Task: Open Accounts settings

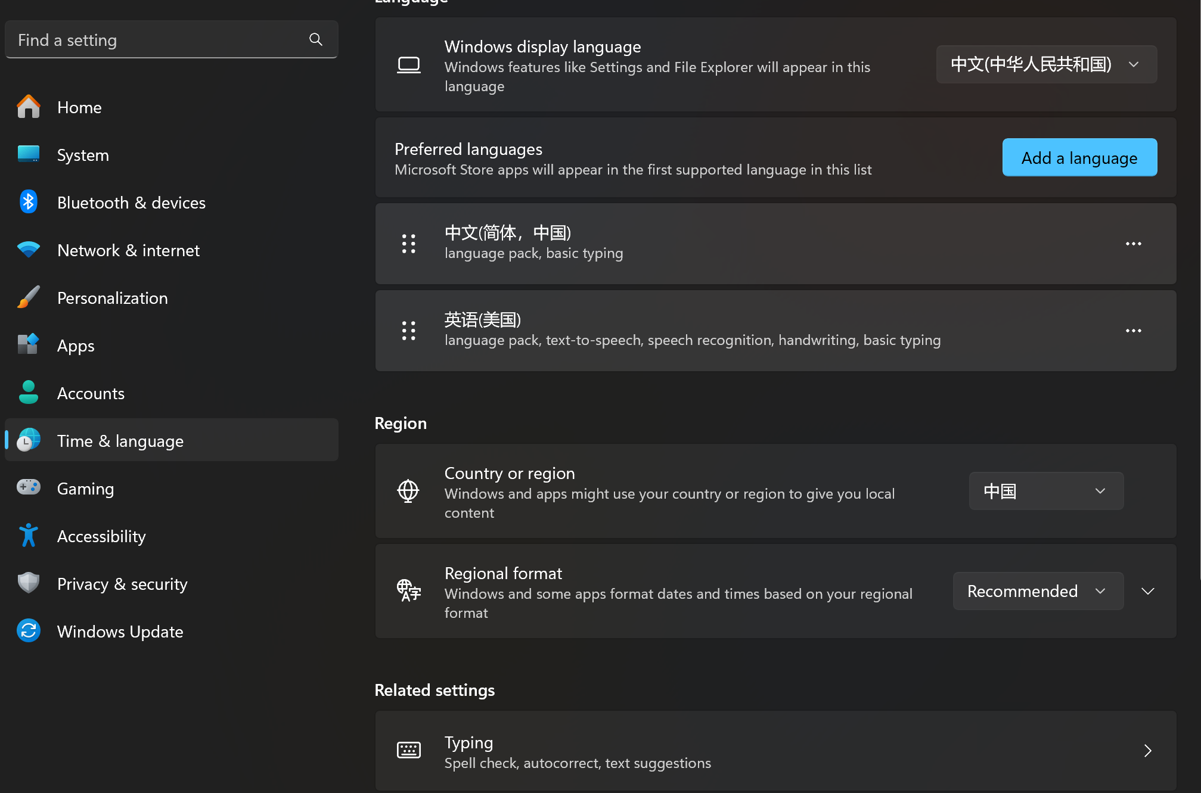Action: 172,393
